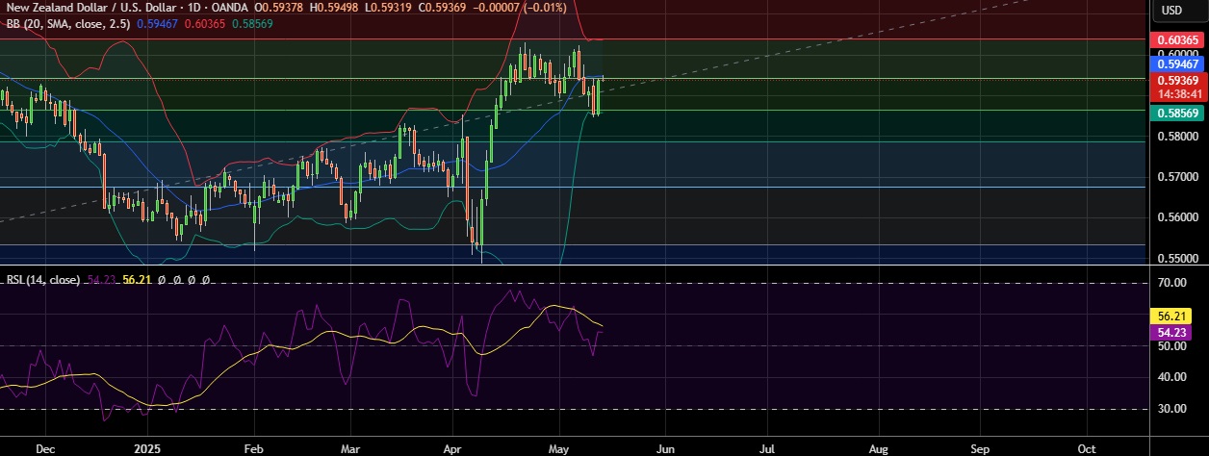Click the current price label 0.59369
Viewport: 1209px width, 456px height.
1177,81
